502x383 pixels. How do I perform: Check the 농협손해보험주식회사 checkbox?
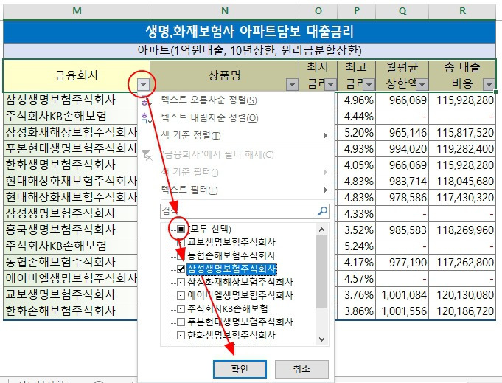coord(181,255)
